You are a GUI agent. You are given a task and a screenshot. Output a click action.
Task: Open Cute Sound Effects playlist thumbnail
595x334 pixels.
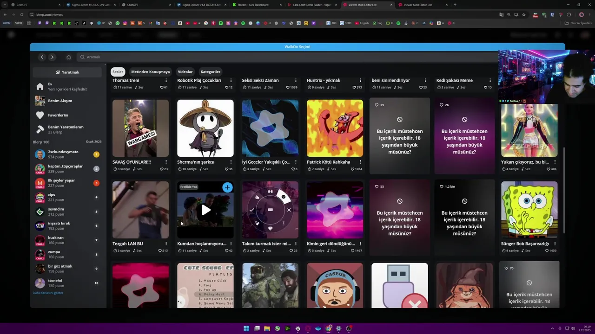point(205,285)
